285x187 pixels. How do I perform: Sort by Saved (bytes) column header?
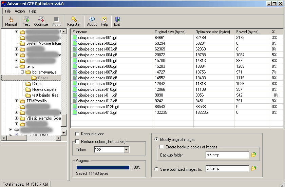coord(252,32)
